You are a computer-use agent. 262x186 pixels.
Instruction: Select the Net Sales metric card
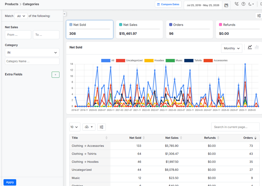pyautogui.click(x=139, y=29)
